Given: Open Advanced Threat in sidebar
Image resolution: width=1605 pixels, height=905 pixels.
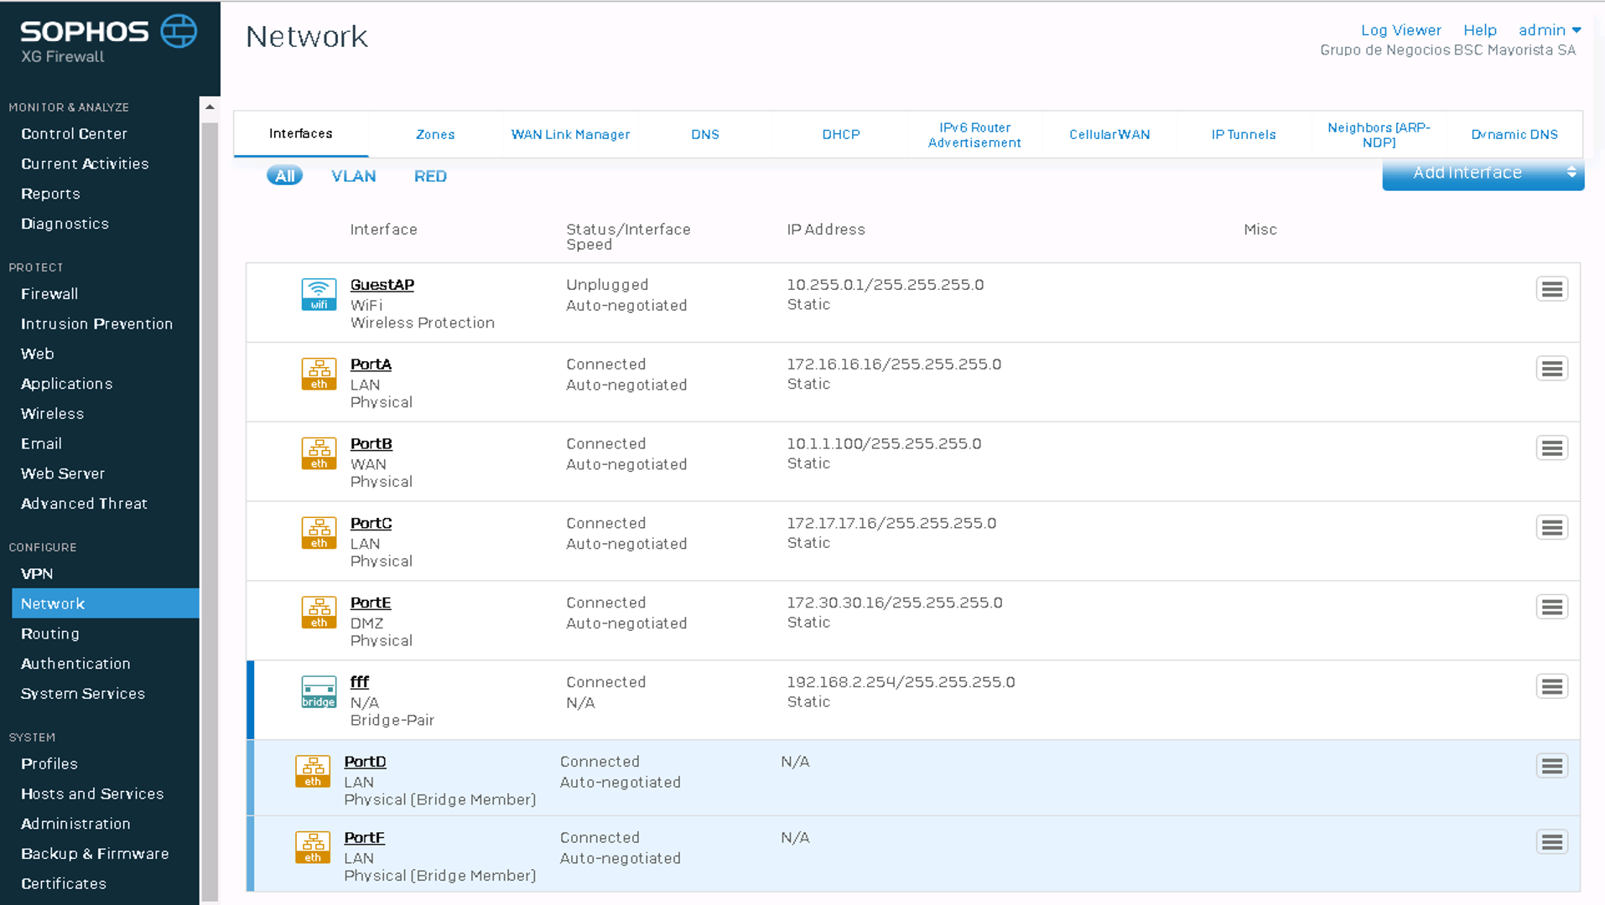Looking at the screenshot, I should (84, 504).
